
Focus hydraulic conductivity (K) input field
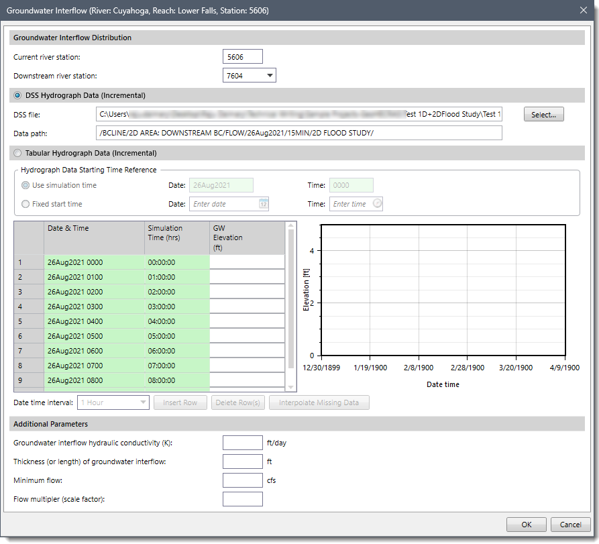[x=243, y=443]
